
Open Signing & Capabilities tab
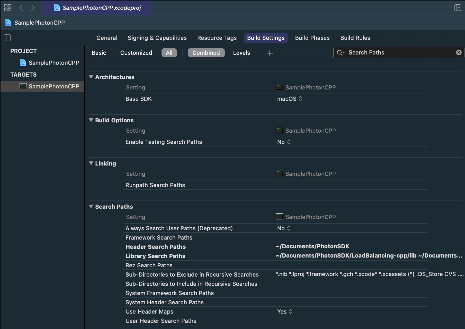pyautogui.click(x=157, y=38)
